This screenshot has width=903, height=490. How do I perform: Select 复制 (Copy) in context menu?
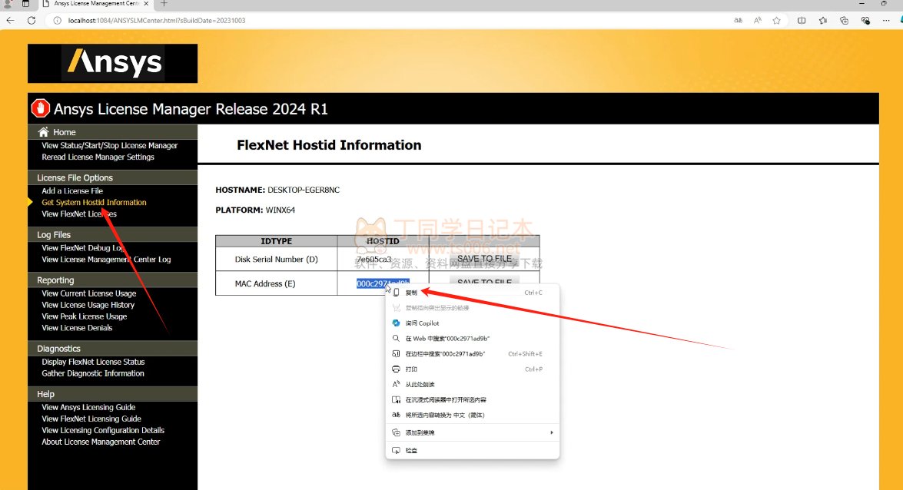tap(411, 293)
